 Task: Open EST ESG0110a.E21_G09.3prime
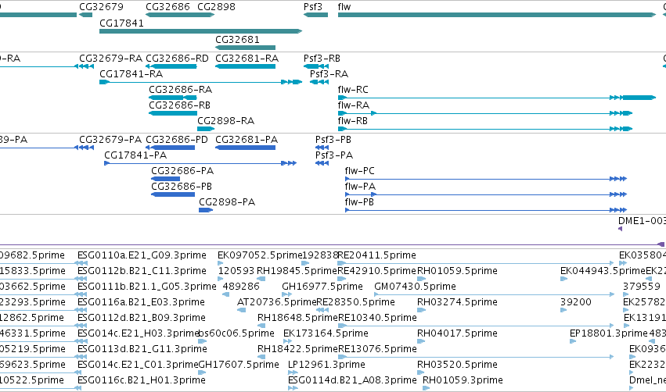(142, 255)
